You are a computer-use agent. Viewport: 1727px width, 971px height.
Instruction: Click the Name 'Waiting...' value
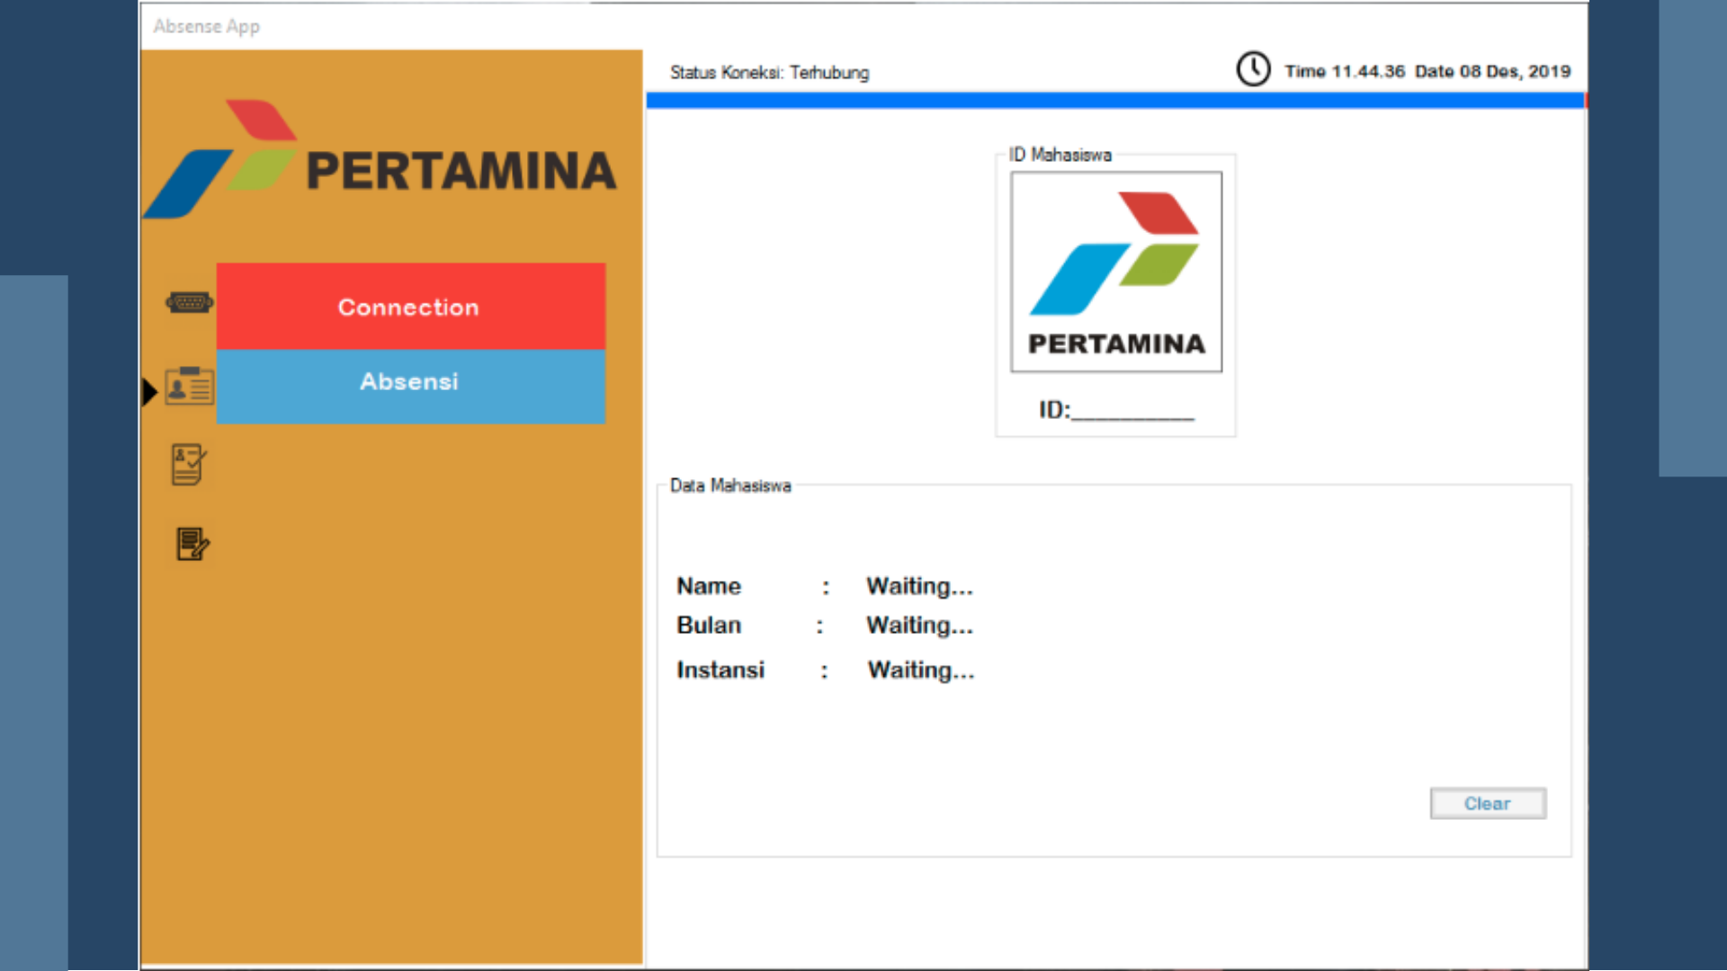pos(919,586)
